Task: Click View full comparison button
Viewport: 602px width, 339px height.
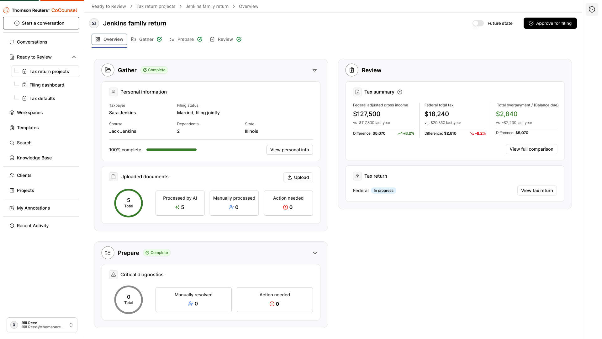Action: pos(531,149)
